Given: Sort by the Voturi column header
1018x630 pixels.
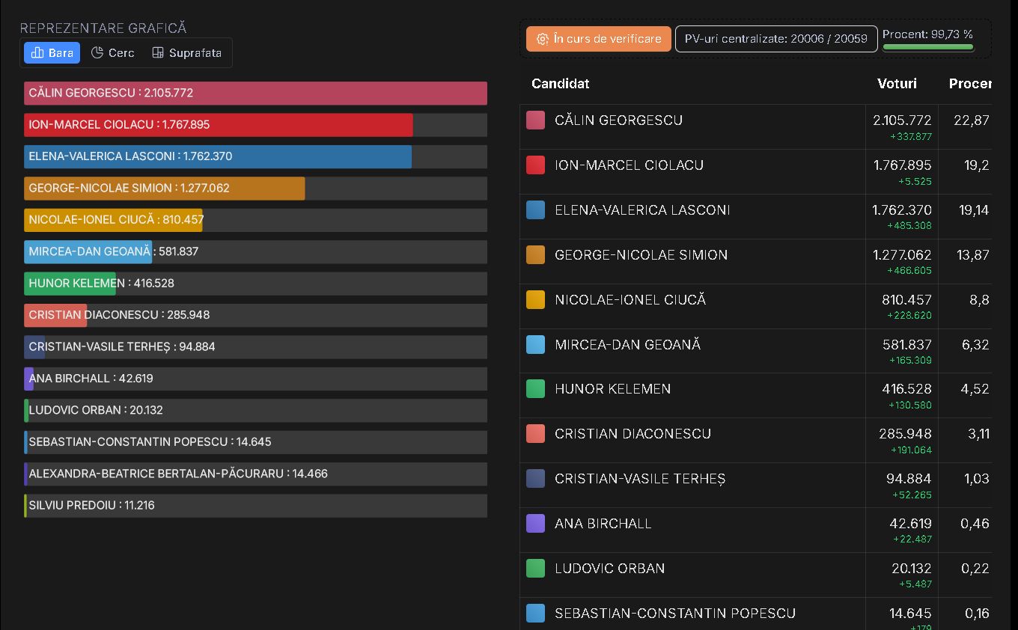Looking at the screenshot, I should (x=897, y=84).
